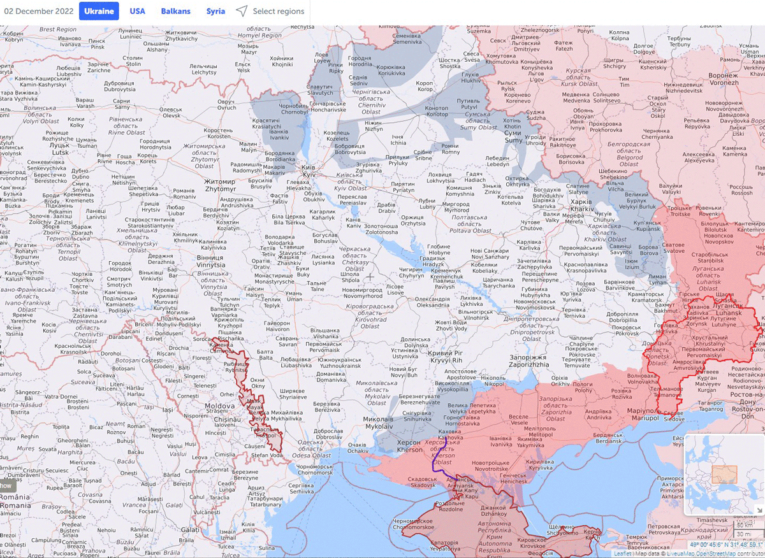Click the Lutsk city label
Viewport: 765px width, 558px height.
tap(60, 150)
